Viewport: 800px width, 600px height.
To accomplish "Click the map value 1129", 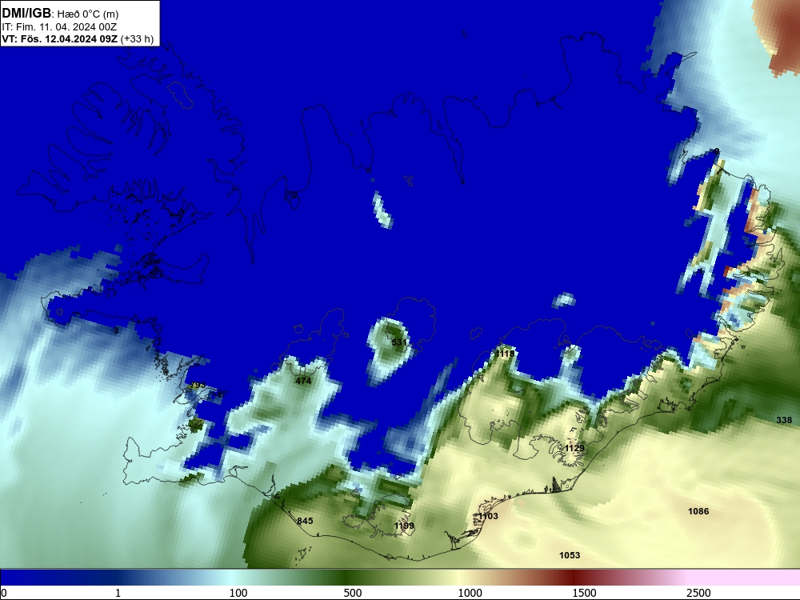I will coord(574,449).
